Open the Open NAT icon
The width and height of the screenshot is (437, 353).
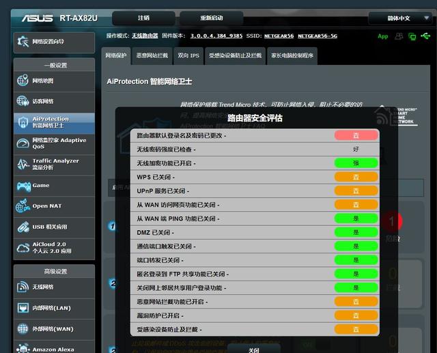click(23, 206)
